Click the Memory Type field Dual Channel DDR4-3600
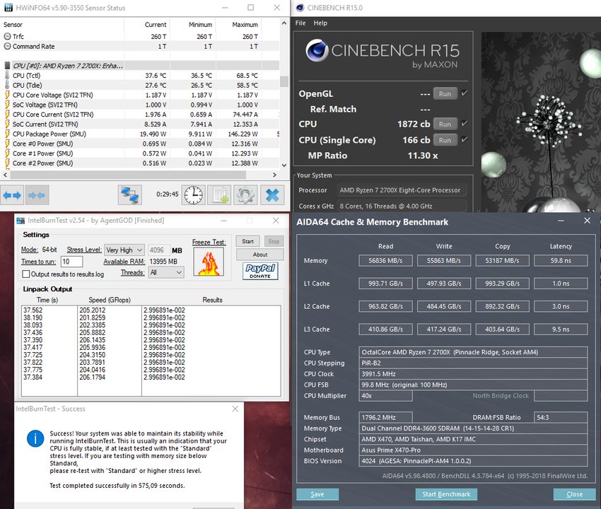The height and width of the screenshot is (509, 601). pyautogui.click(x=473, y=428)
